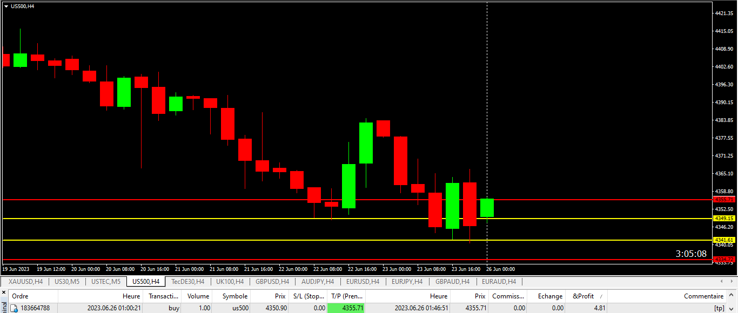Close the terminal panel with the X
The width and height of the screenshot is (738, 313).
[x=4, y=292]
